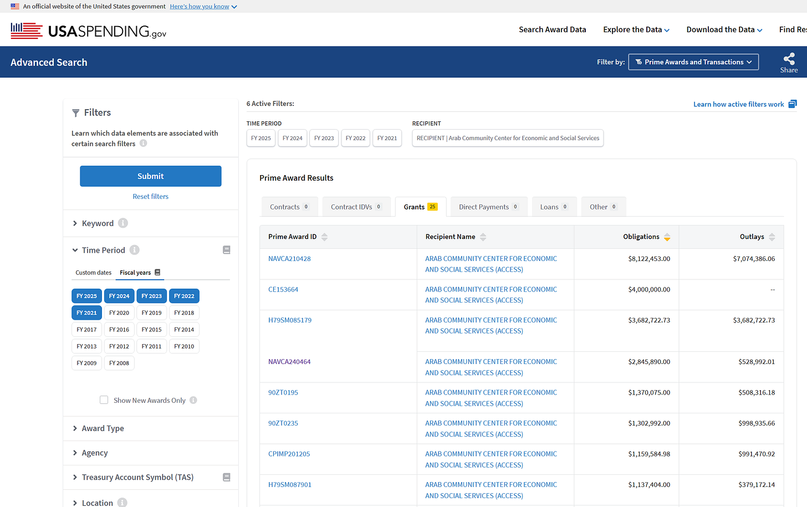Open award H79SM085179
The height and width of the screenshot is (507, 807).
tap(290, 320)
